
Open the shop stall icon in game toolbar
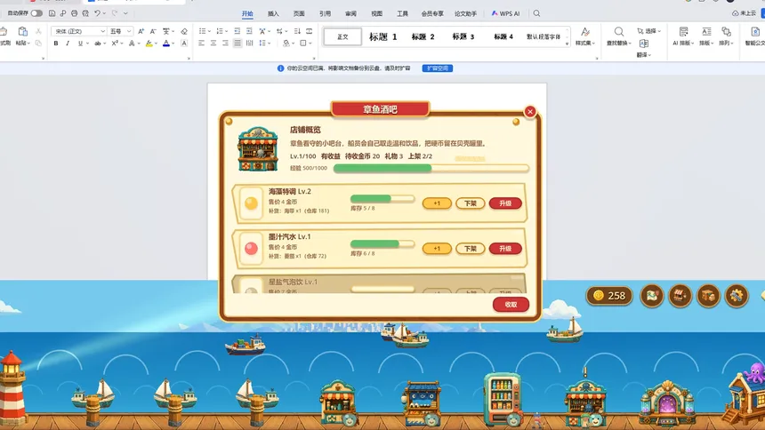680,296
